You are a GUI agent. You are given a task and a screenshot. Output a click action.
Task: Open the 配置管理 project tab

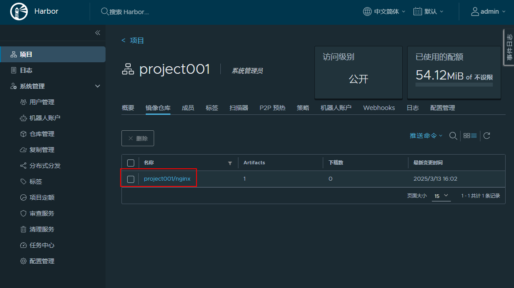(x=442, y=108)
